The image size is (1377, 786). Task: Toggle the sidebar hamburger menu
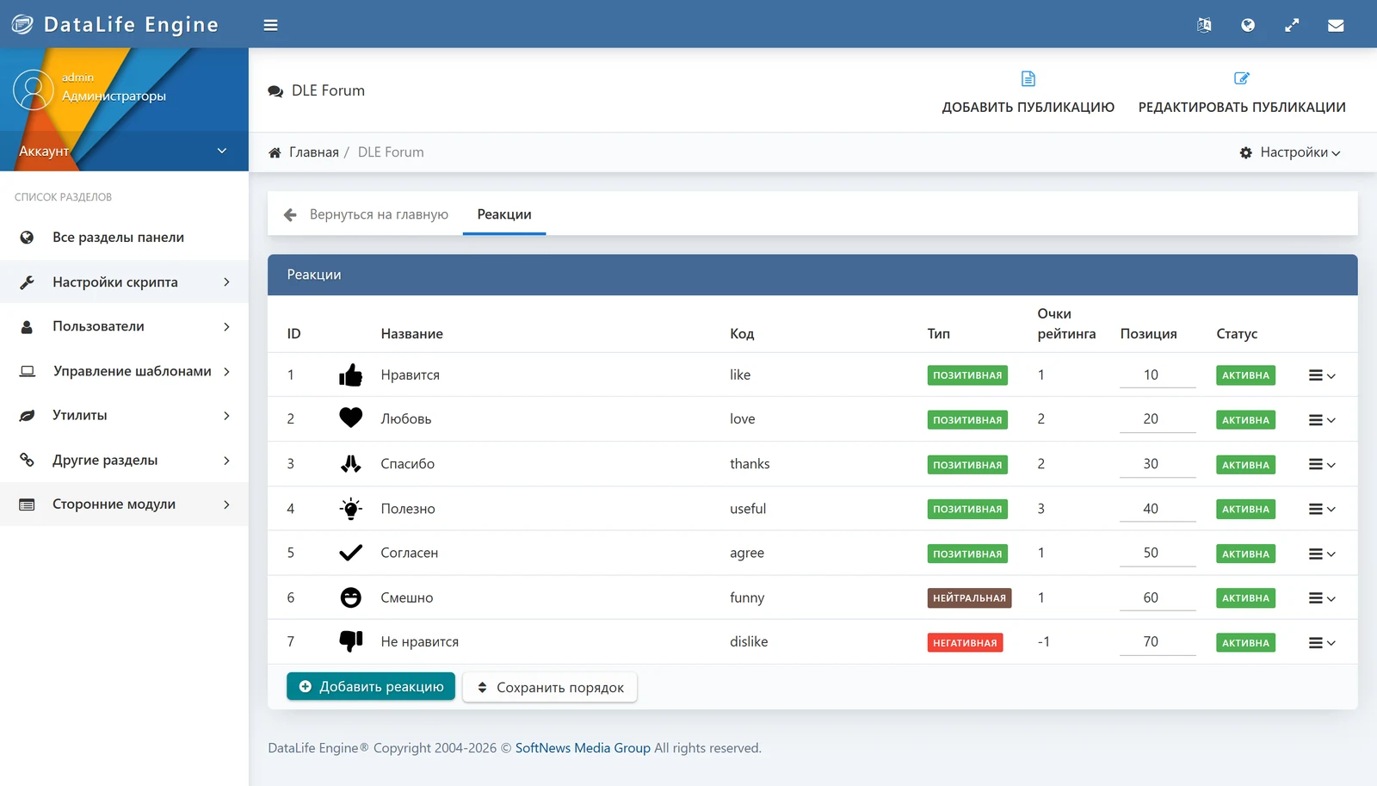[270, 25]
